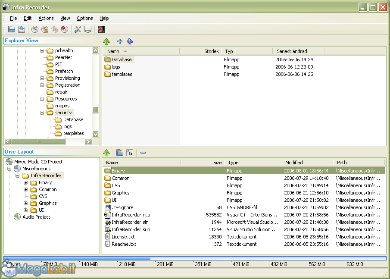The height and width of the screenshot is (279, 390).
Task: Sort disc layout by Modified column
Action: tap(307, 163)
